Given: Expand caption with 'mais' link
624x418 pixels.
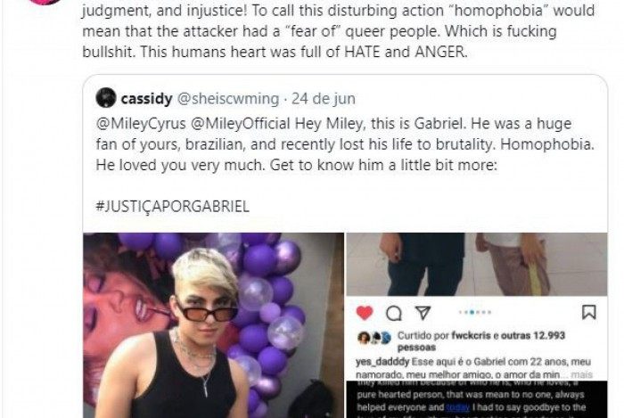Looking at the screenshot, I should 581,374.
